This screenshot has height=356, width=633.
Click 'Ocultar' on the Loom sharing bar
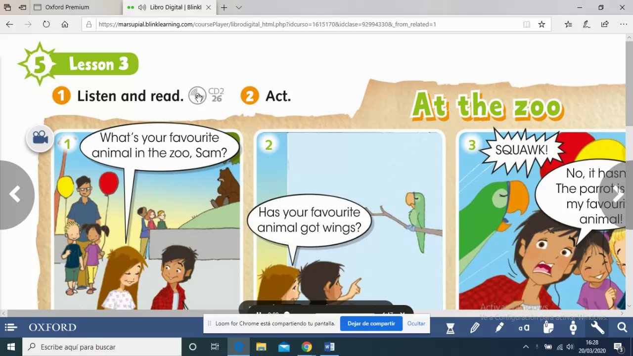point(416,323)
